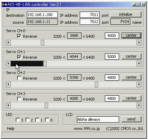Viewport: 148px width, 139px height.
Task: Click the destination IP address field
Action: [42, 15]
